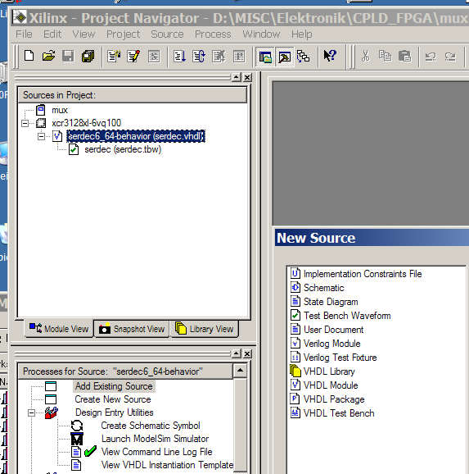Viewport: 469px width, 474px height.
Task: Select serdec (serdec.tbw) test bench
Action: tap(123, 149)
